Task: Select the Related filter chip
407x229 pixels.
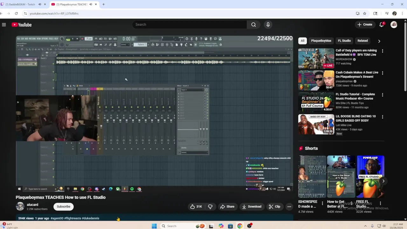Action: (362, 41)
